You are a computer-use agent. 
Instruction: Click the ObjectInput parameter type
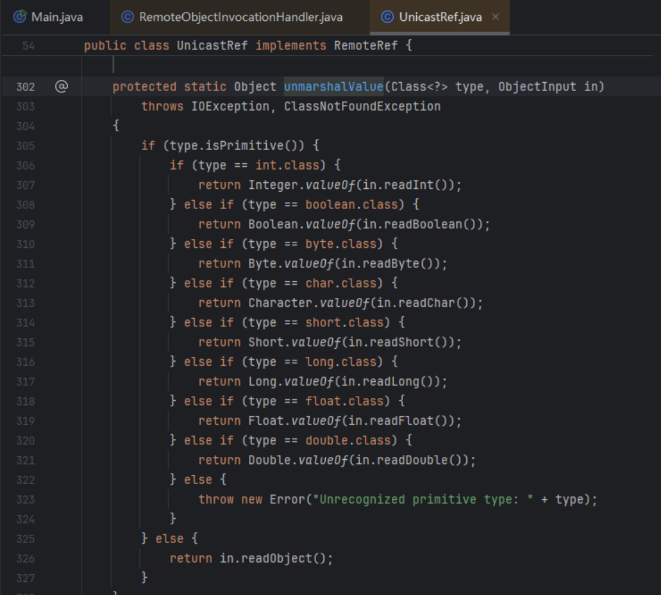[537, 87]
